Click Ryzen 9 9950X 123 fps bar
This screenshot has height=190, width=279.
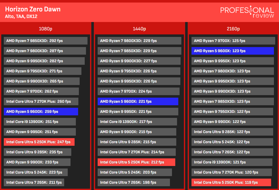coord(233,61)
